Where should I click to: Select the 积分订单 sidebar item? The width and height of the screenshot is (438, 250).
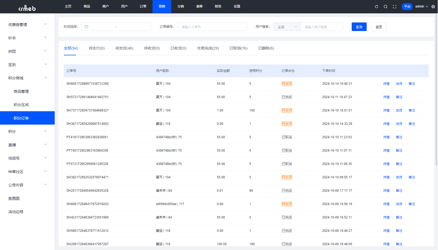point(21,118)
